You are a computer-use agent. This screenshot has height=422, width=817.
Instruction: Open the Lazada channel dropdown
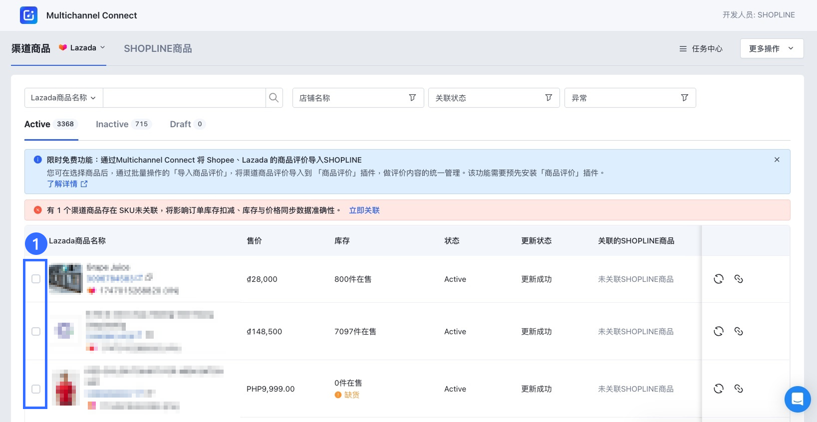[x=82, y=48]
